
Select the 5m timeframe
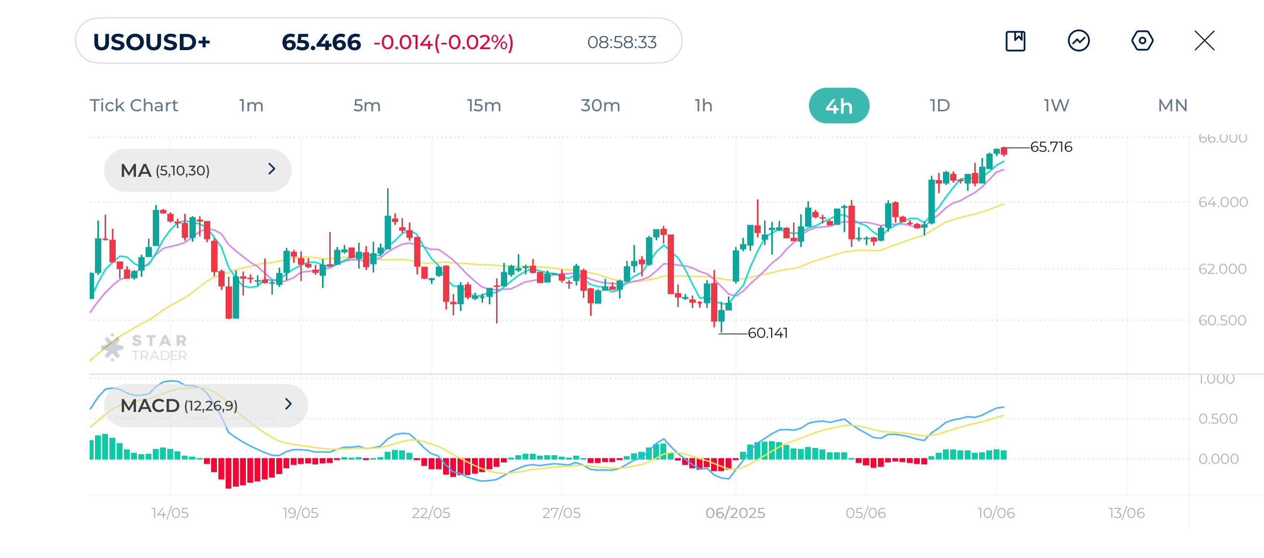click(x=366, y=106)
